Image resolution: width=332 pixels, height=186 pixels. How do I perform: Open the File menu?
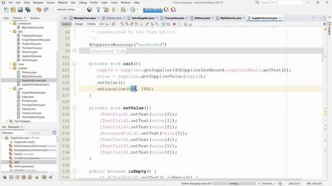pos(10,3)
